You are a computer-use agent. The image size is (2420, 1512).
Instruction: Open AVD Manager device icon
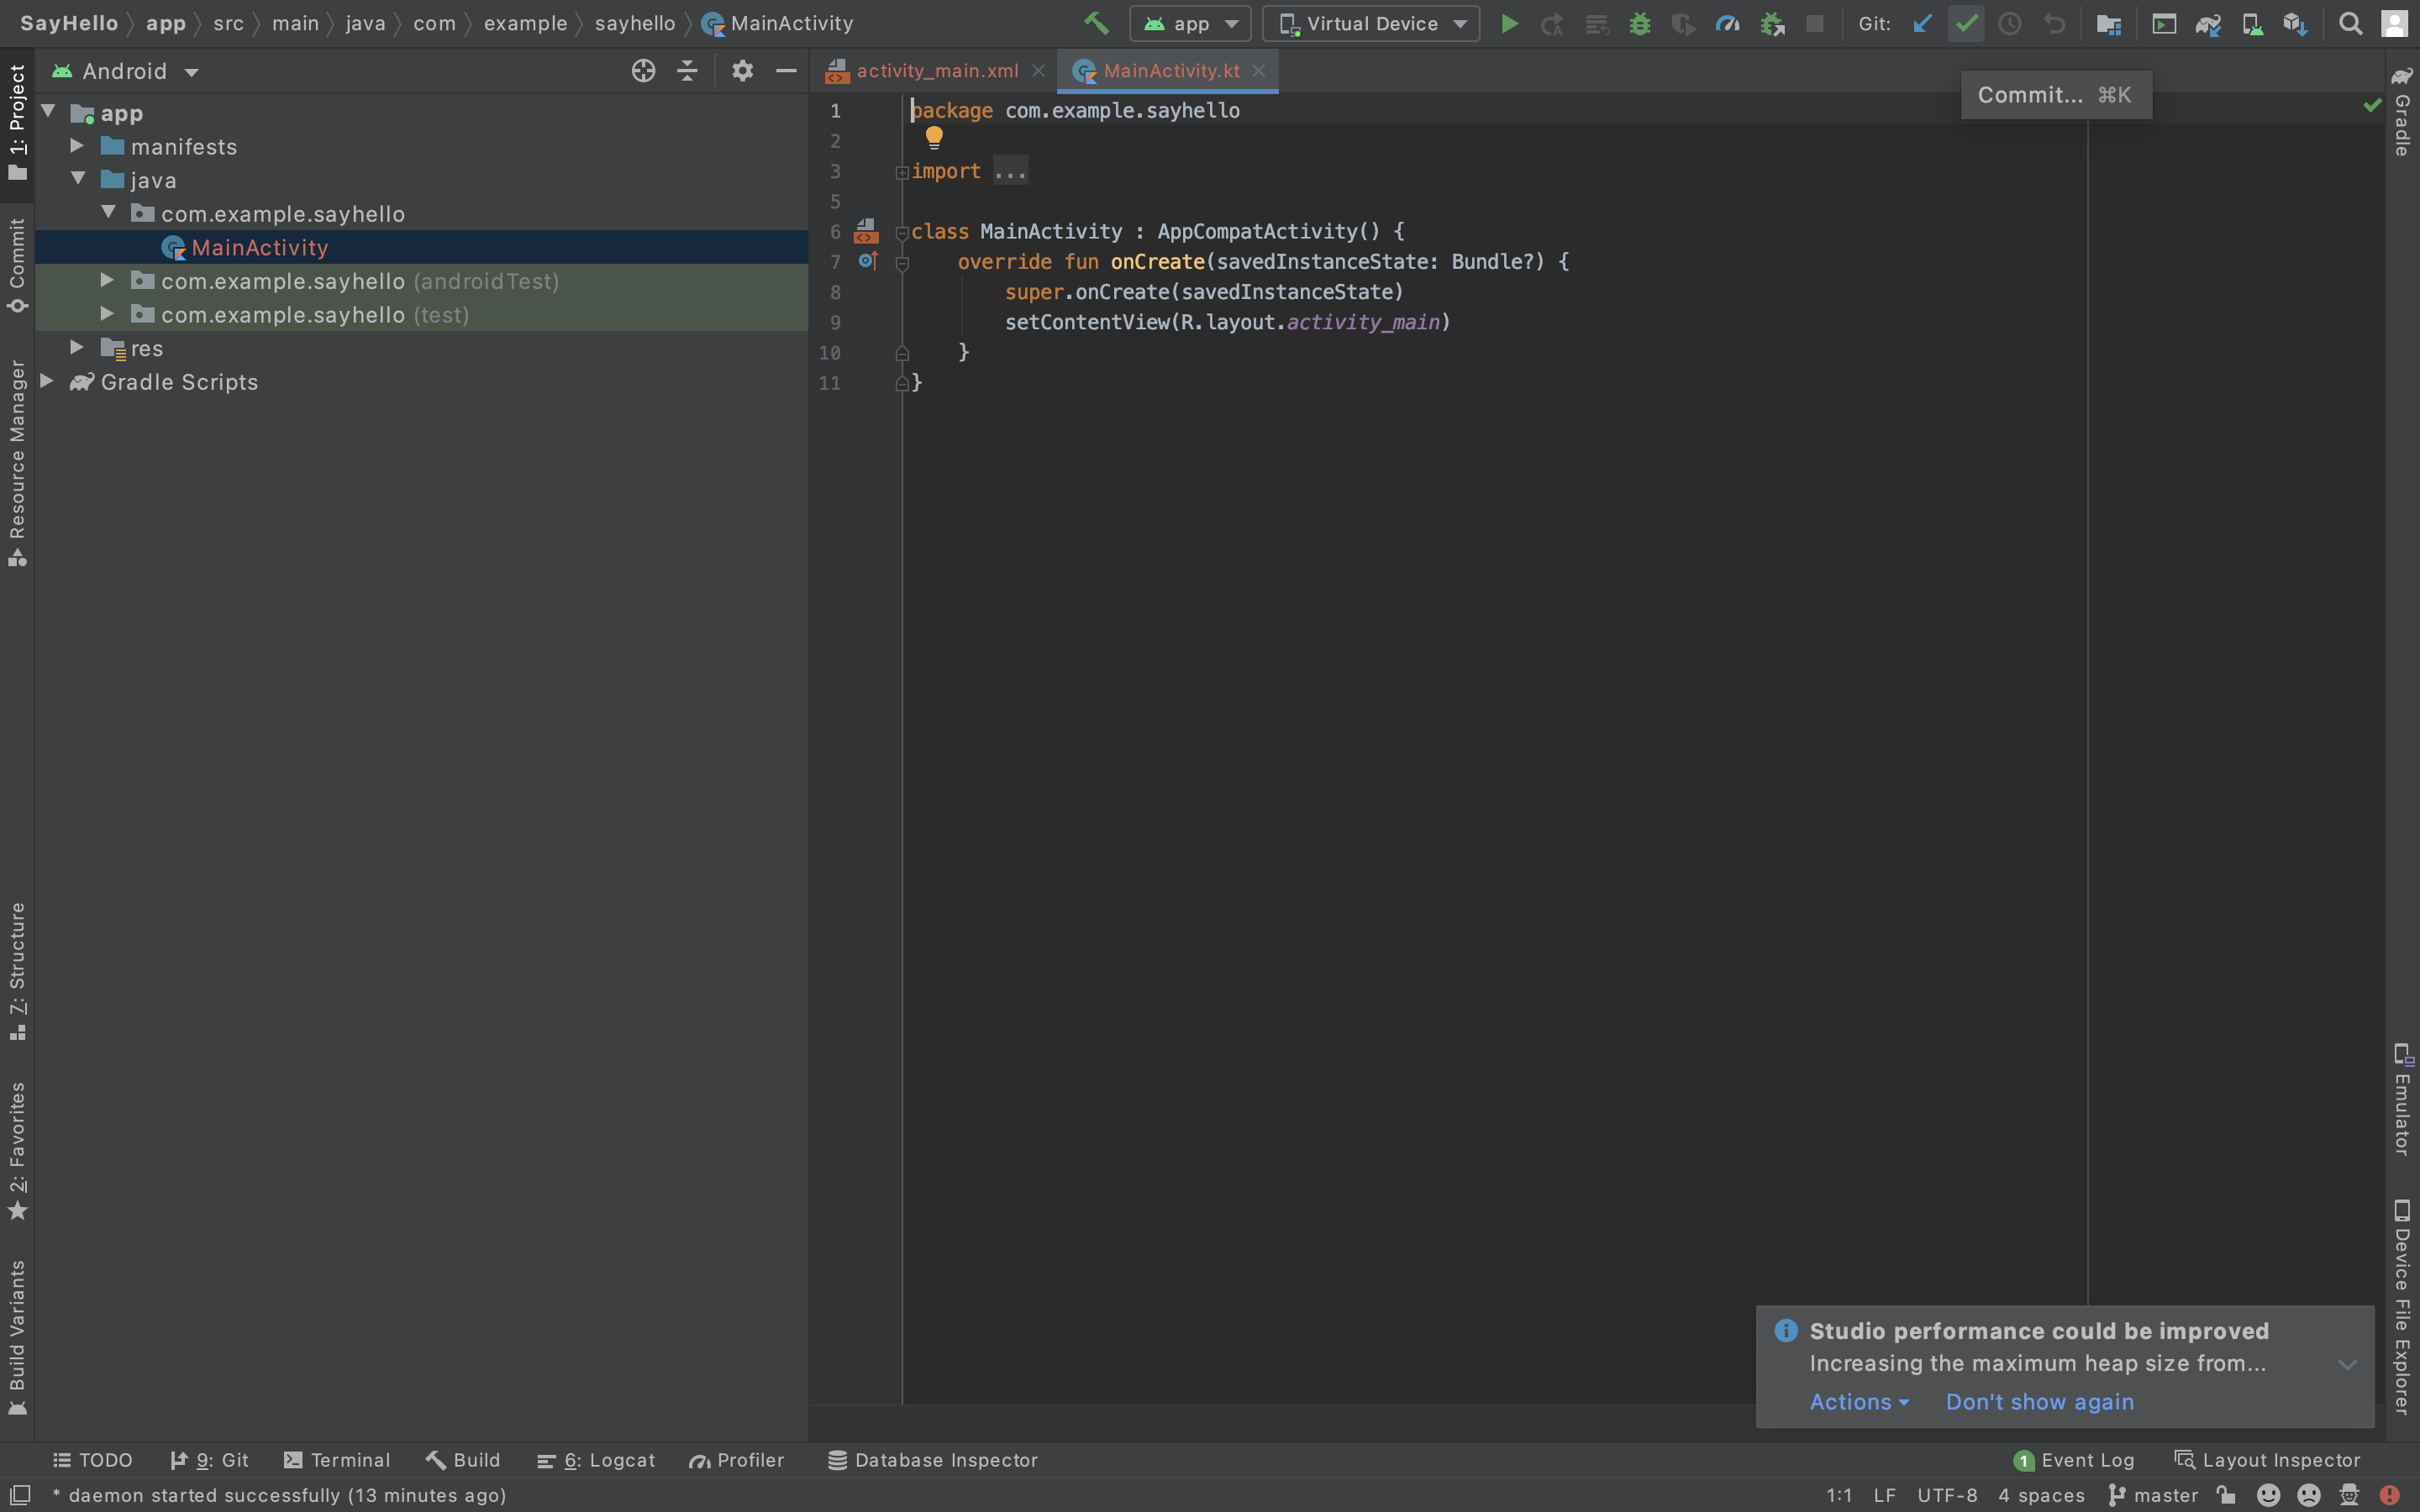point(2252,23)
